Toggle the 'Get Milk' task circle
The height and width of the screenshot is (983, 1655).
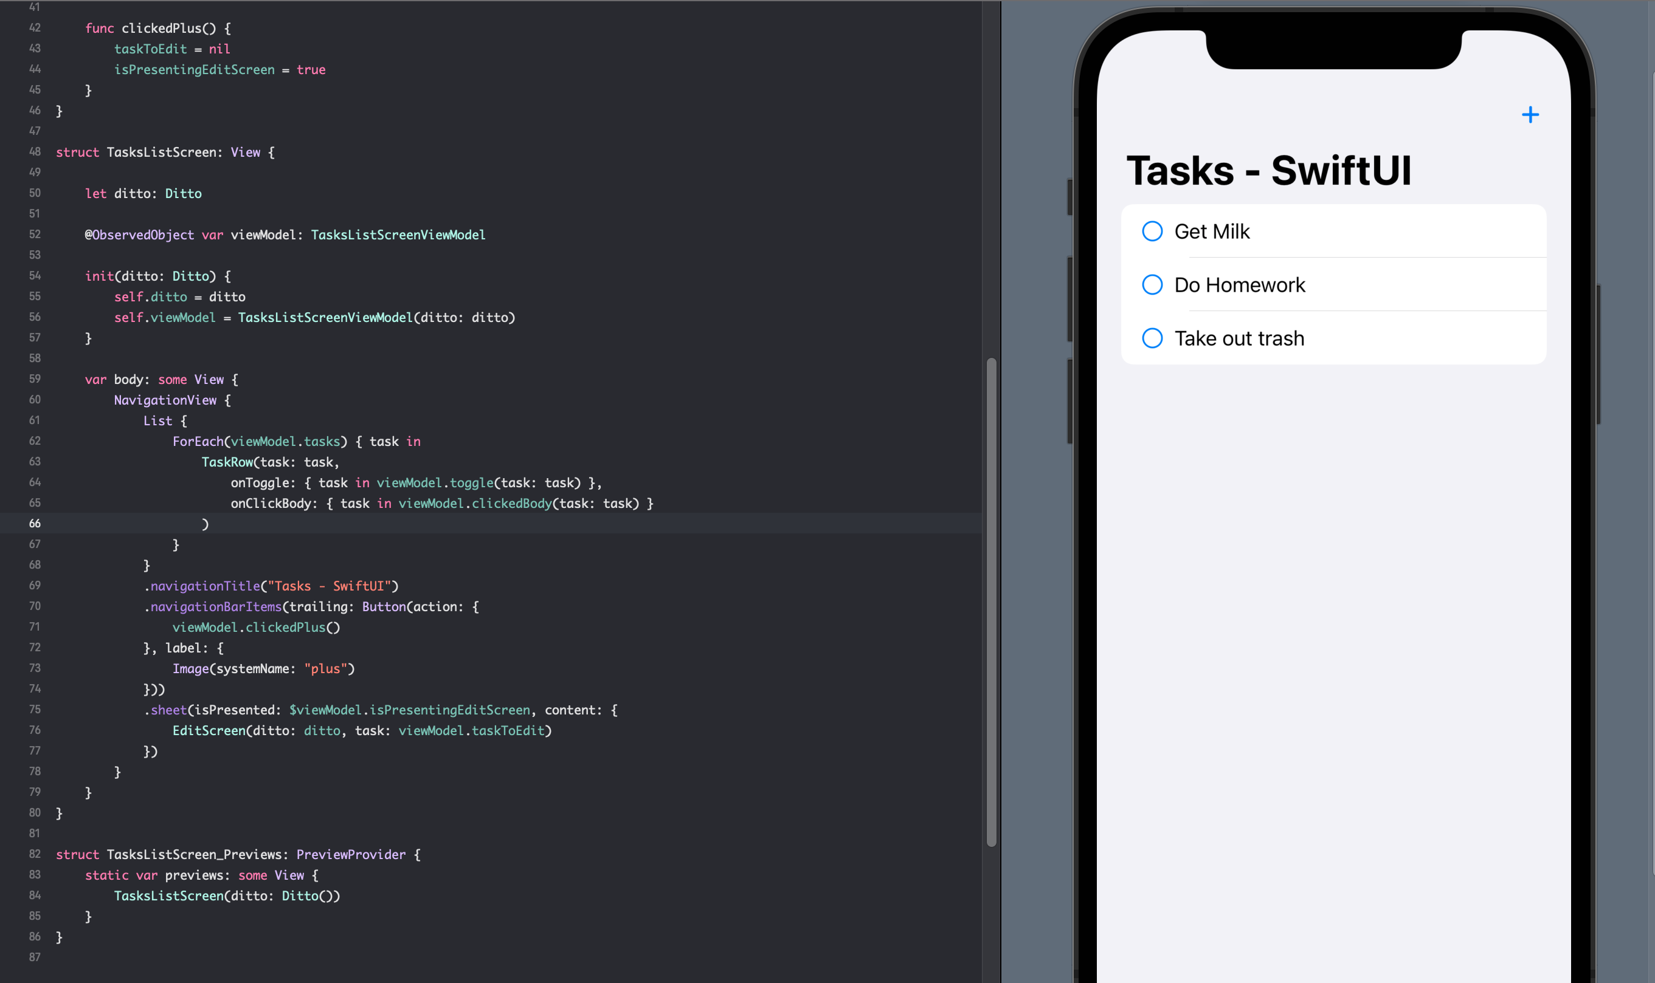(x=1153, y=230)
